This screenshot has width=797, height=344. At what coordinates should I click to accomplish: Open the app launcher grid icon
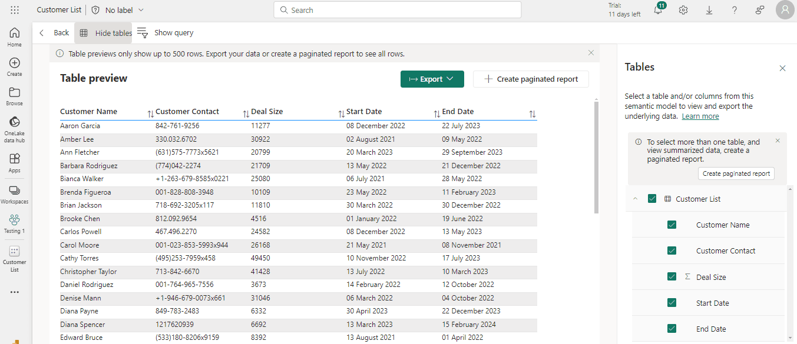point(15,11)
